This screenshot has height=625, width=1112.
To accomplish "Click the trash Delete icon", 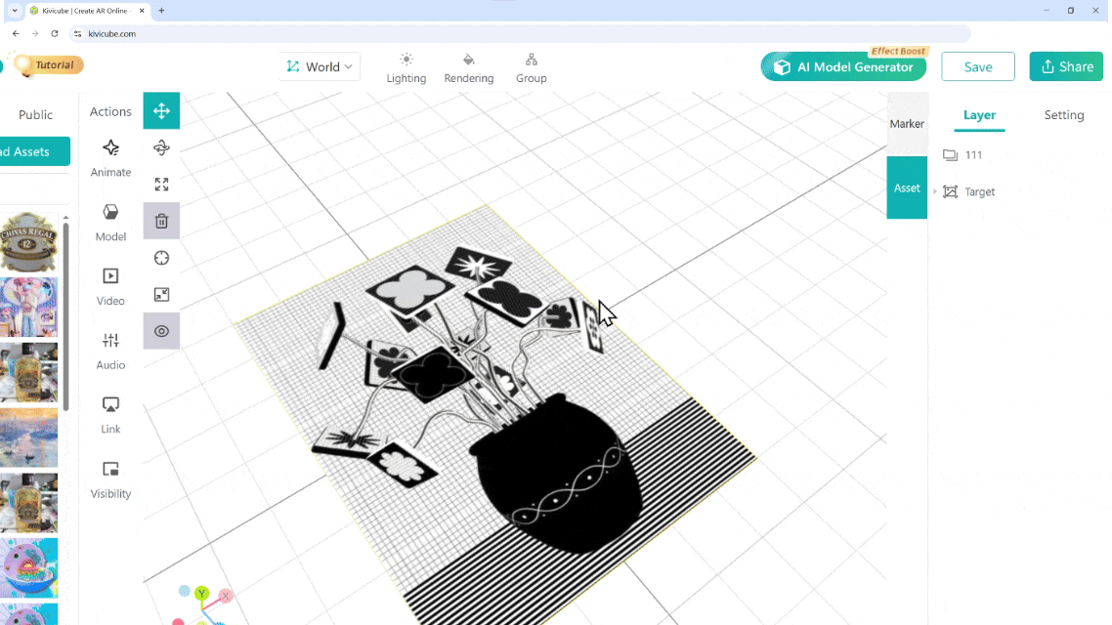I will 161,221.
